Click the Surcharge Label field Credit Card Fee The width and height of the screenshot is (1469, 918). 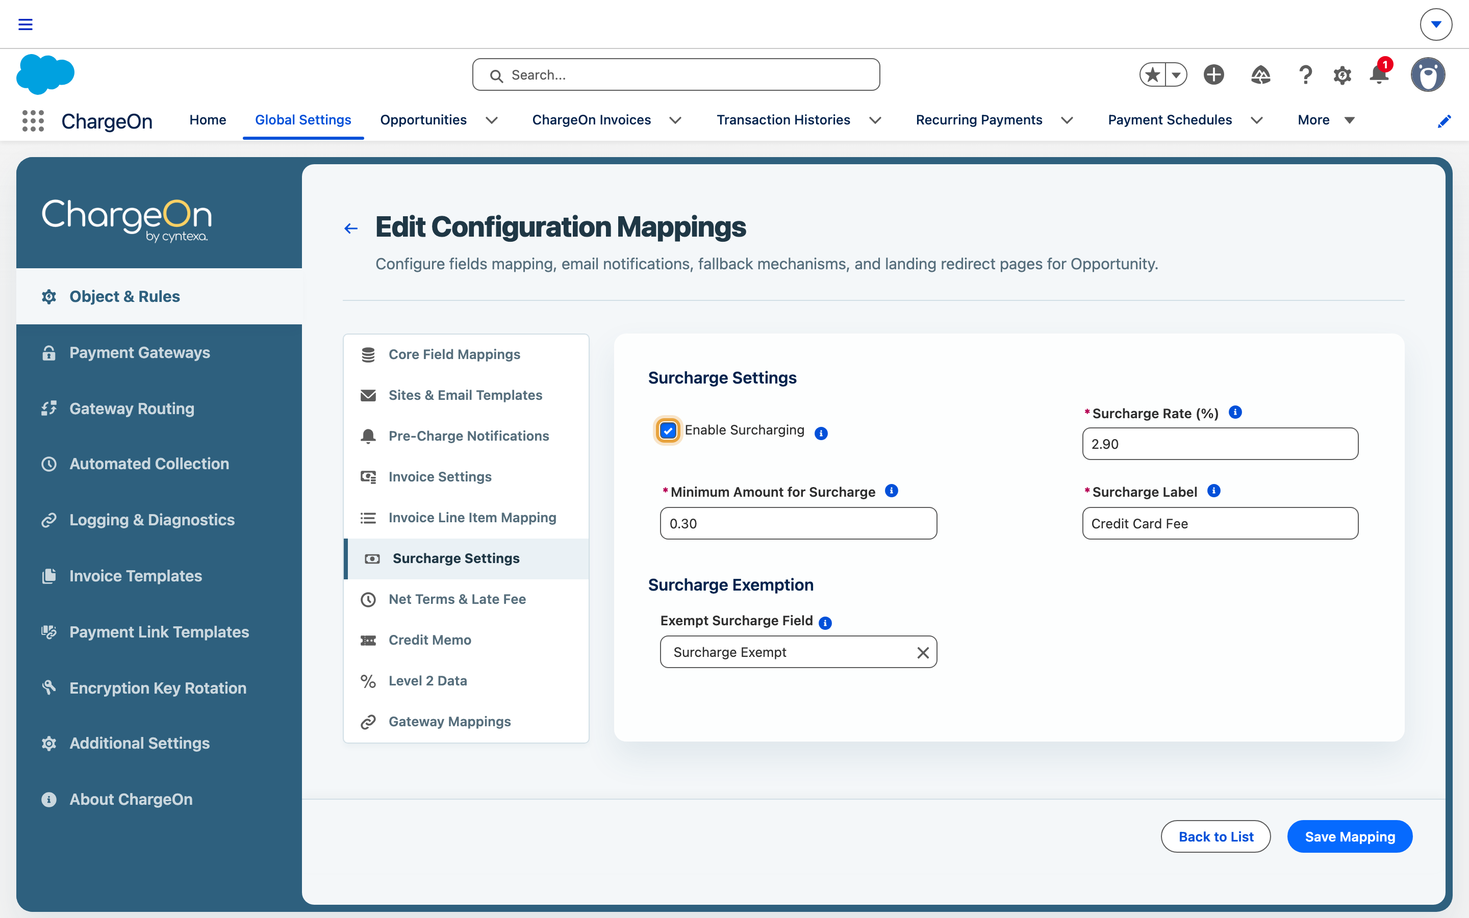tap(1220, 523)
